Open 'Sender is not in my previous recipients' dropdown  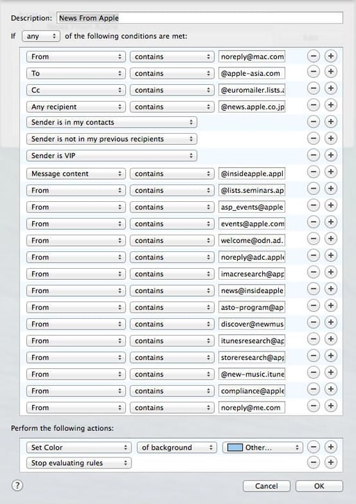click(x=112, y=139)
